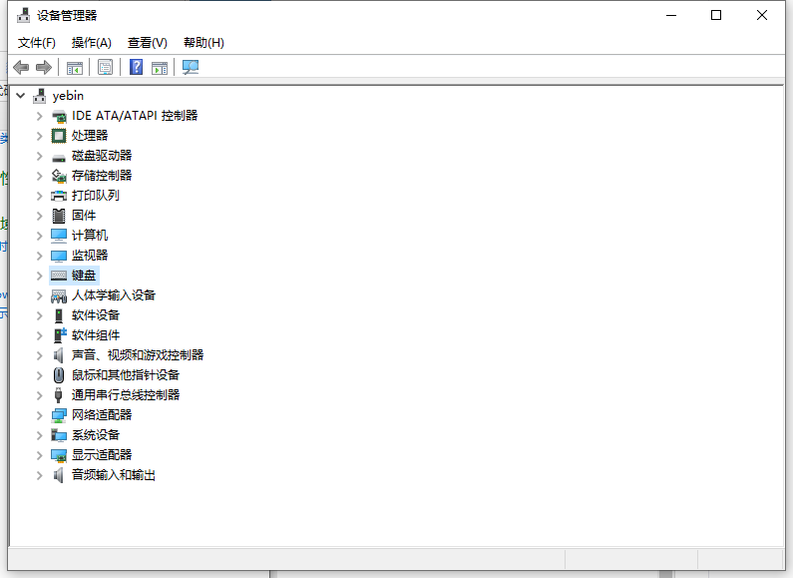Open the 操作(A) menu
The height and width of the screenshot is (578, 793).
coord(92,43)
